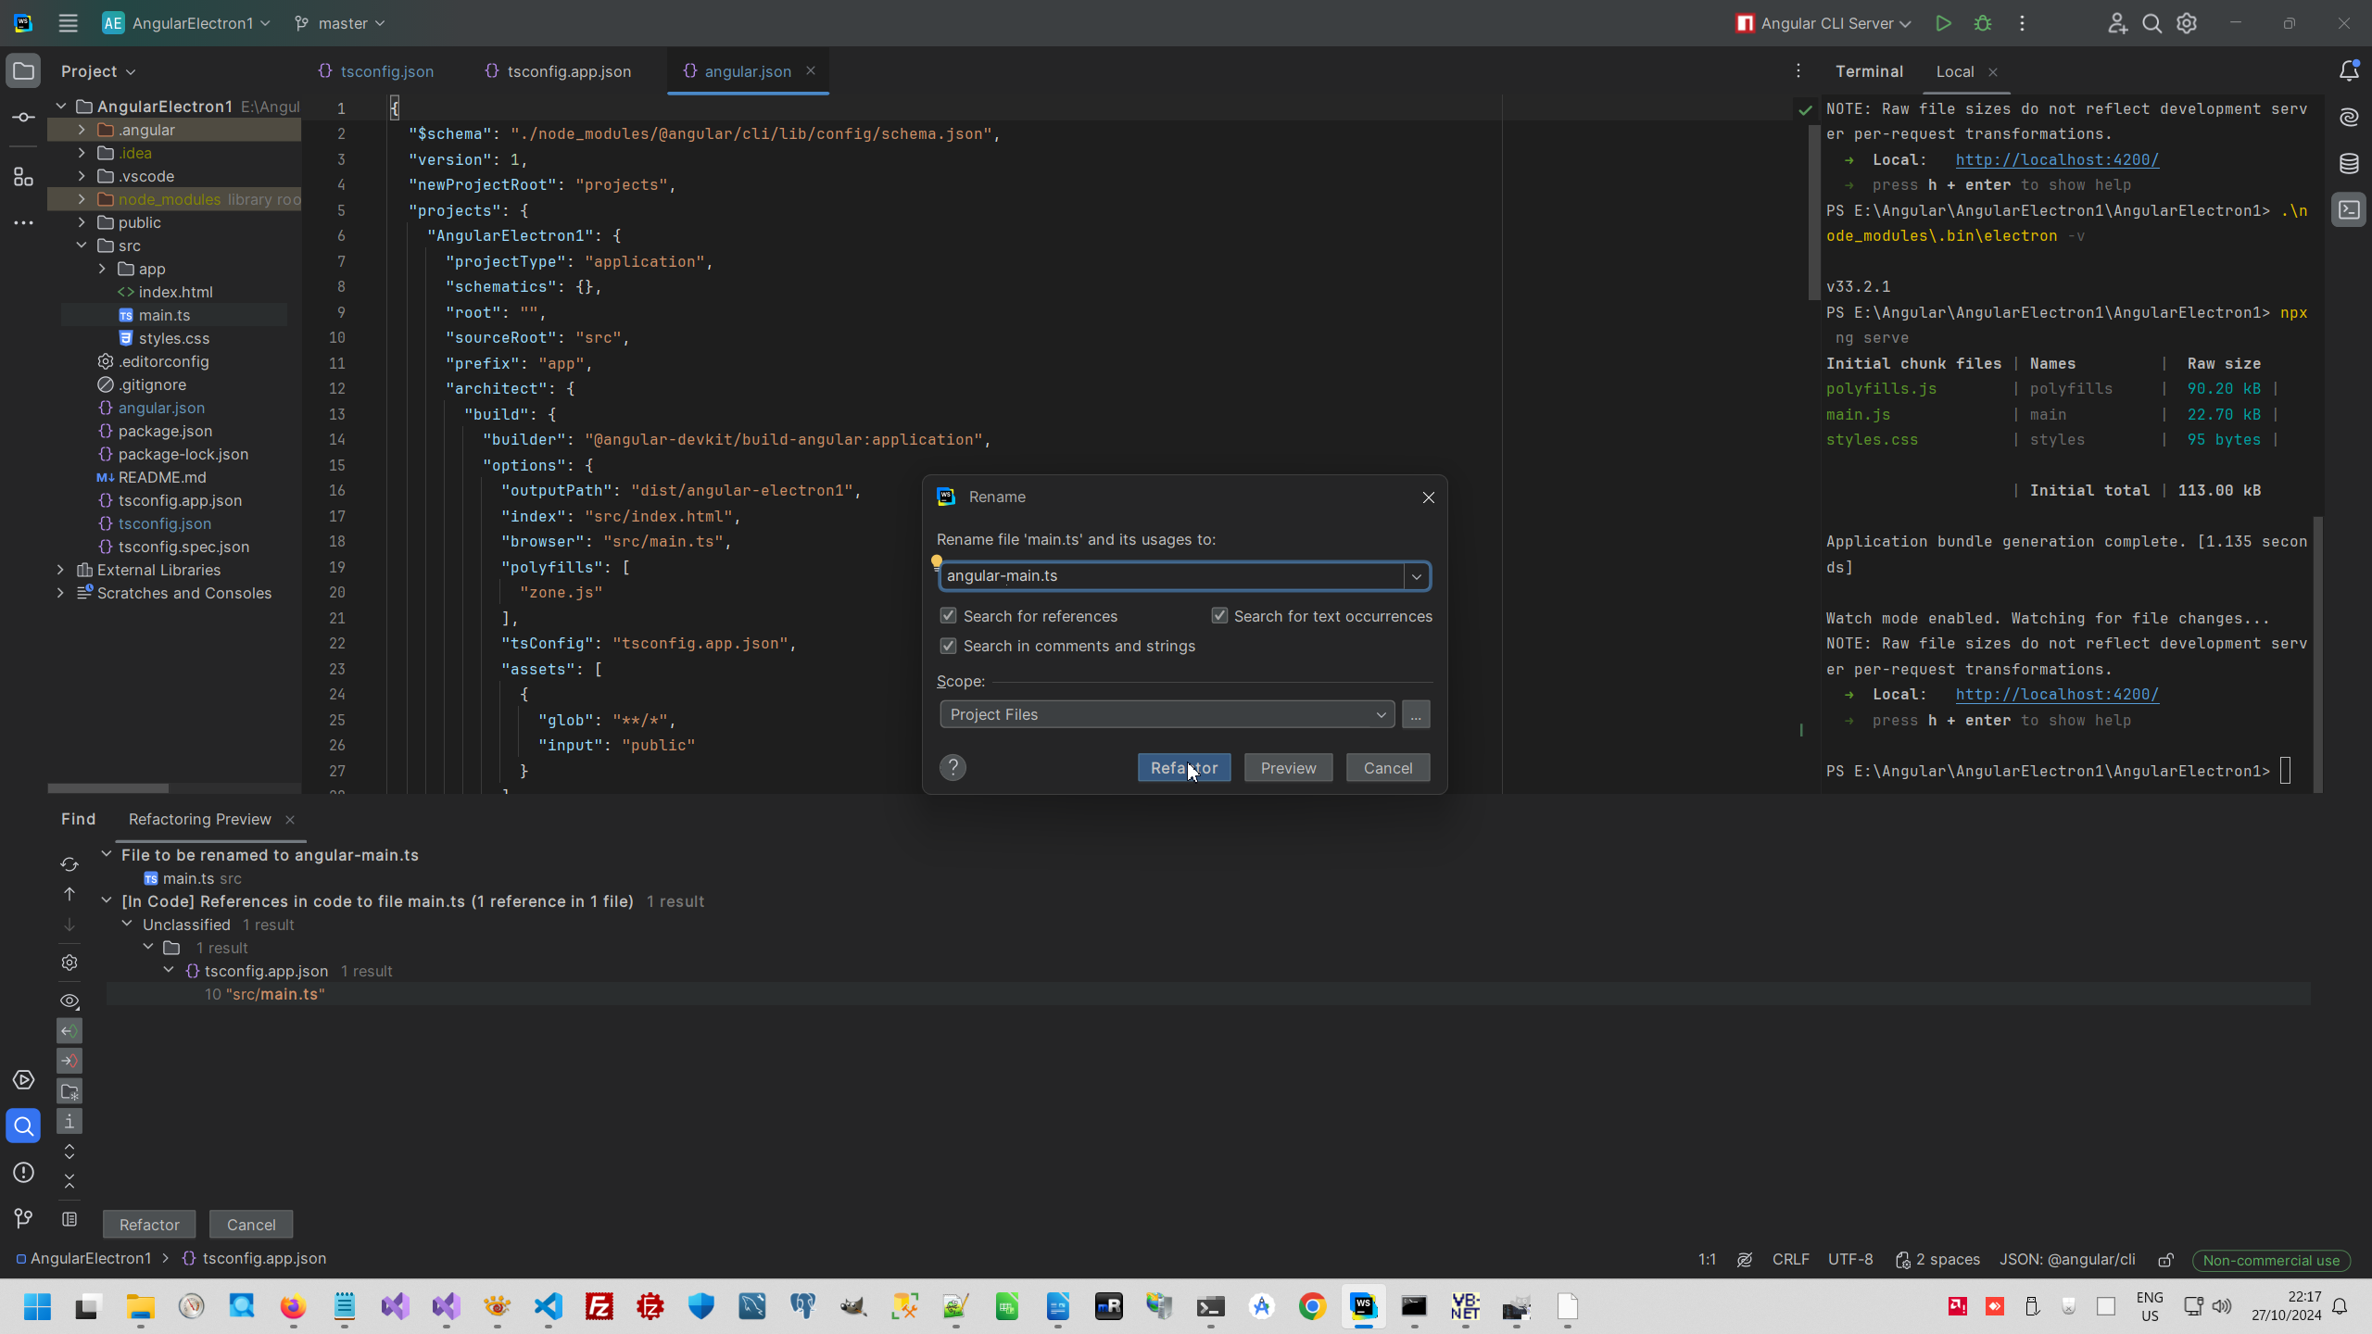Click the Rerun icon in Refactoring Preview

click(x=69, y=864)
